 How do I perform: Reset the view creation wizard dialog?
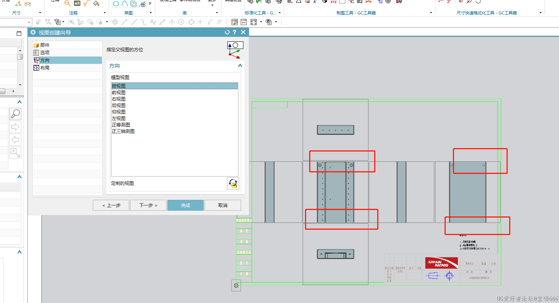point(227,32)
